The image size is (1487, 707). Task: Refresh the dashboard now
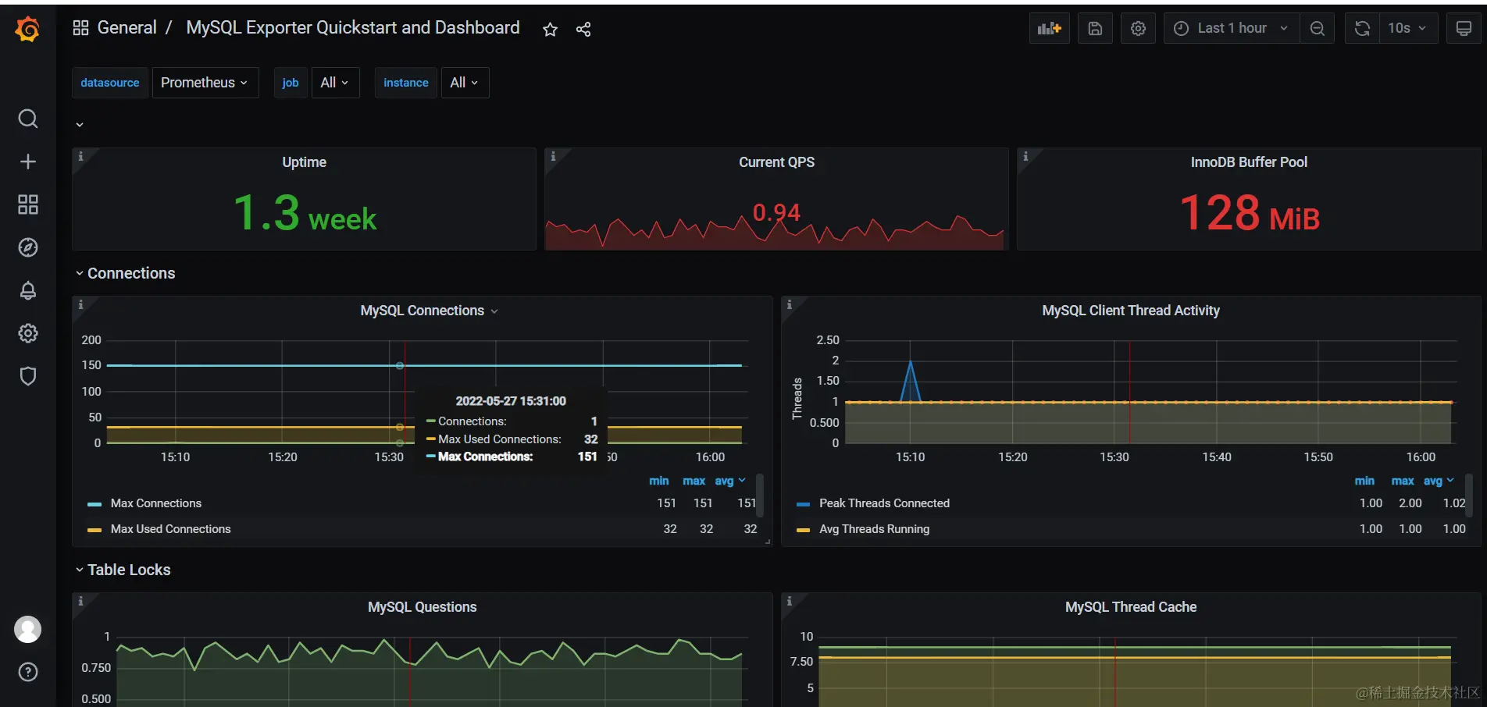coord(1362,28)
